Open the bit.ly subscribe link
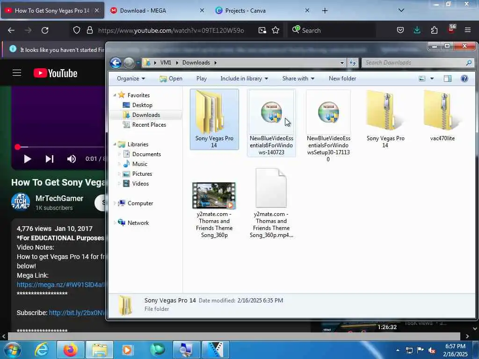 coord(77,313)
